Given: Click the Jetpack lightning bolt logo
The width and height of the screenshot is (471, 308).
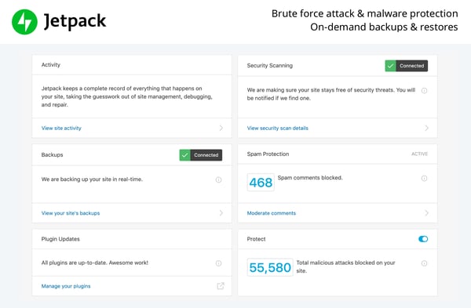Looking at the screenshot, I should tap(24, 22).
